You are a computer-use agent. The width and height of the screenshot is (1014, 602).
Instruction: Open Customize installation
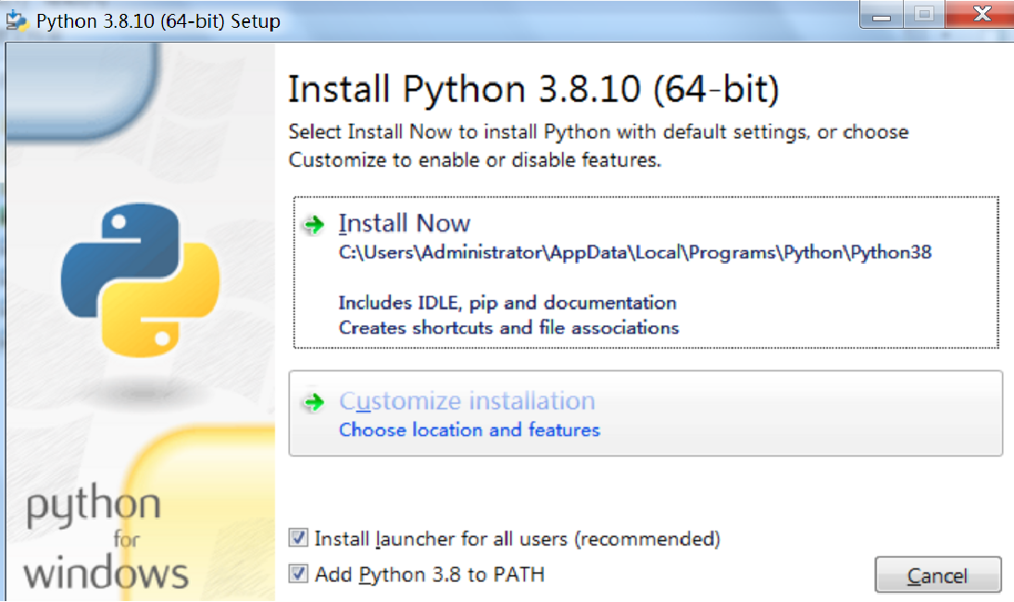[x=468, y=400]
